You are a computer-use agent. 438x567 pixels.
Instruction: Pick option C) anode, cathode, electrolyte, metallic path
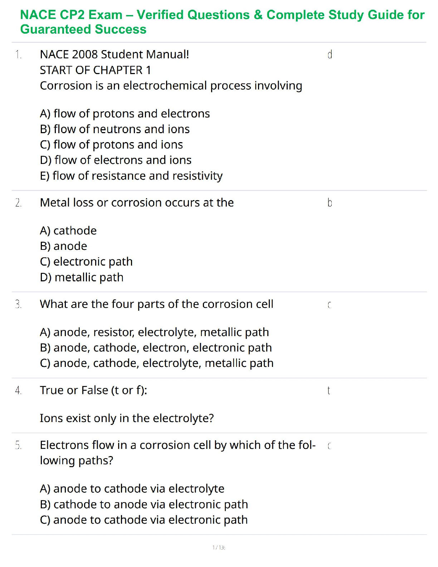[x=157, y=363]
